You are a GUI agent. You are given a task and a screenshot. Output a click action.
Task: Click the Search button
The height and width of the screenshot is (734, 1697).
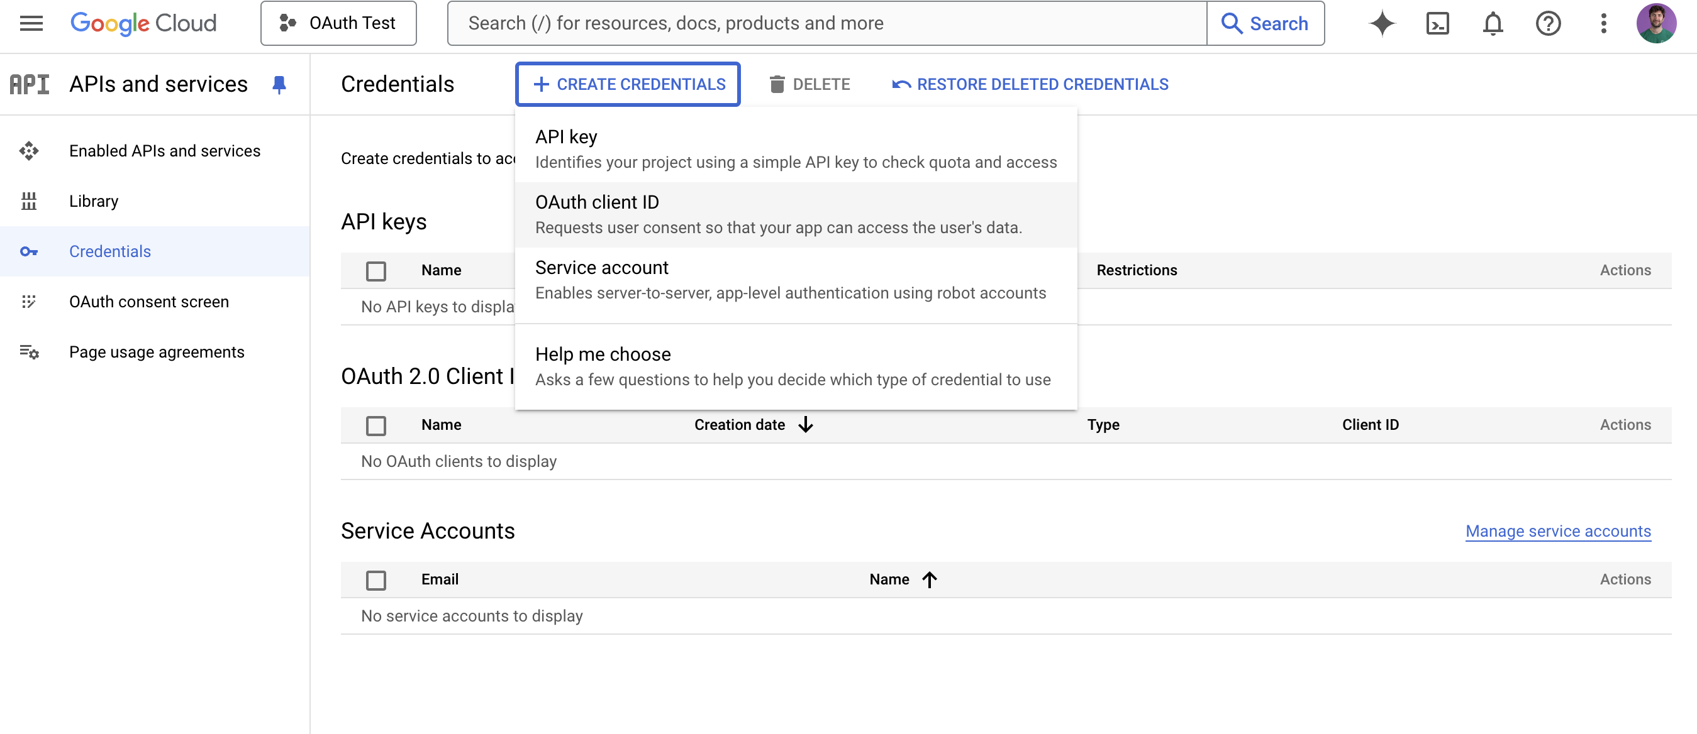tap(1266, 23)
